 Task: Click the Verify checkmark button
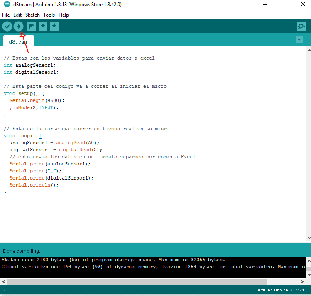point(7,27)
